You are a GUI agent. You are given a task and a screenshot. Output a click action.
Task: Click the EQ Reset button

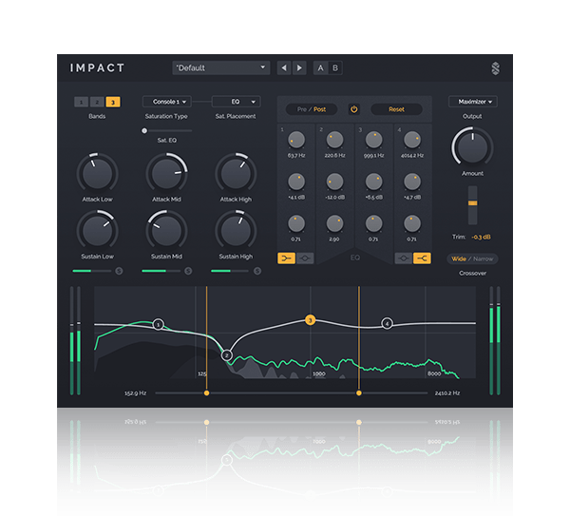click(396, 109)
